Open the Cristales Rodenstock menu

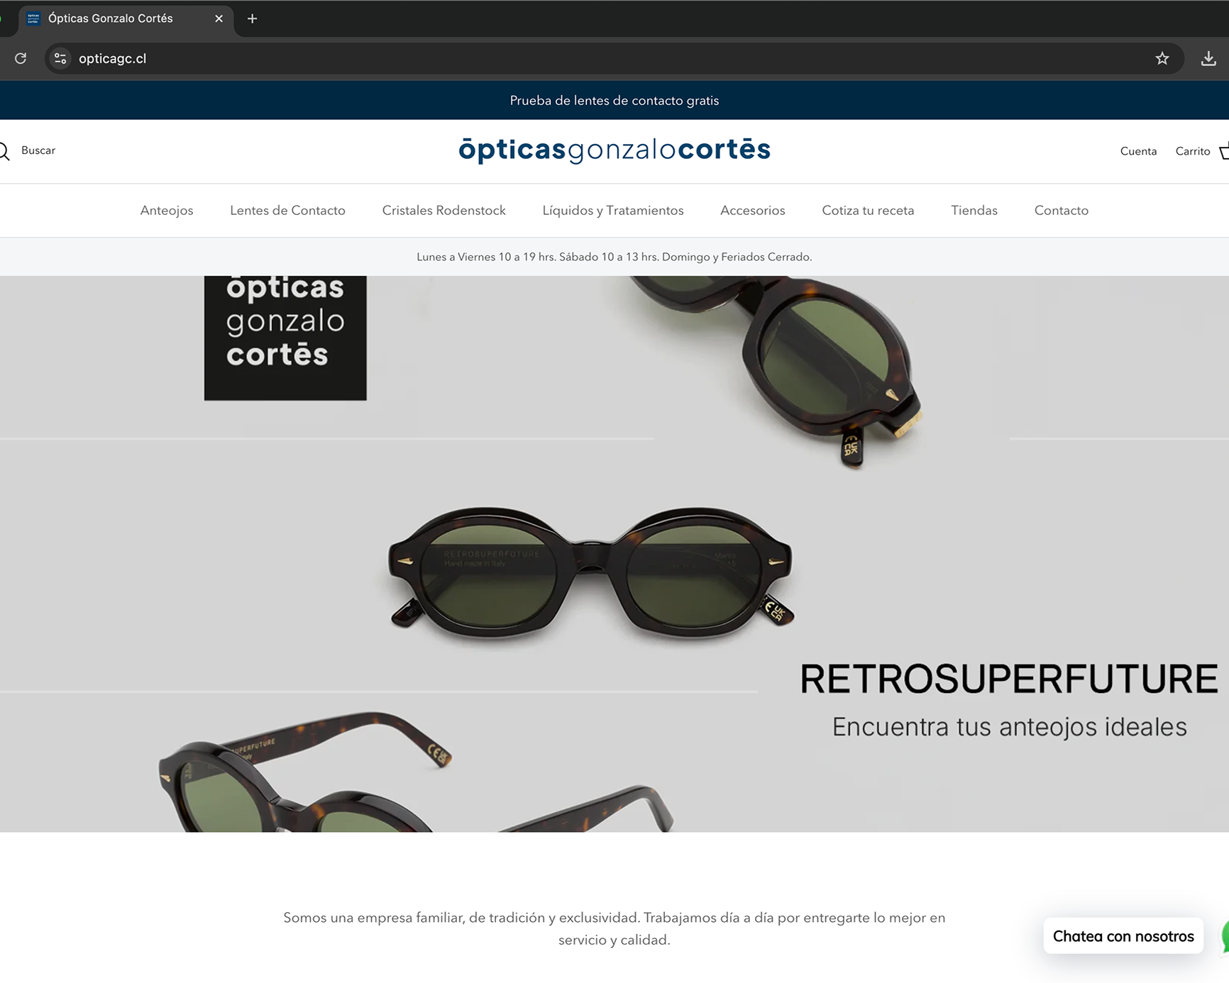(443, 210)
